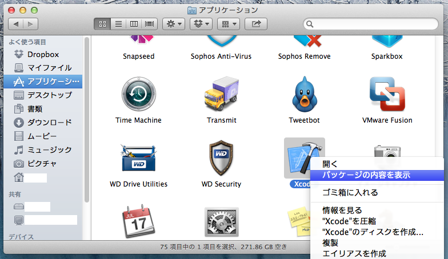The height and width of the screenshot is (259, 448).
Task: Select アプリケーション in the sidebar
Action: click(x=43, y=82)
